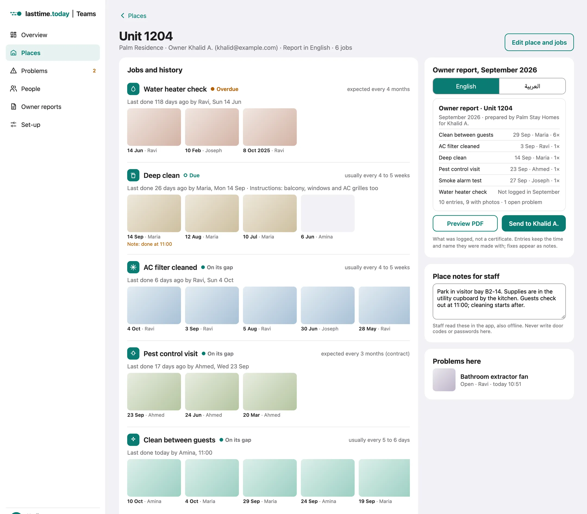Open the 30 Jun Joseph AC filter photo
587x514 pixels.
[x=328, y=305]
